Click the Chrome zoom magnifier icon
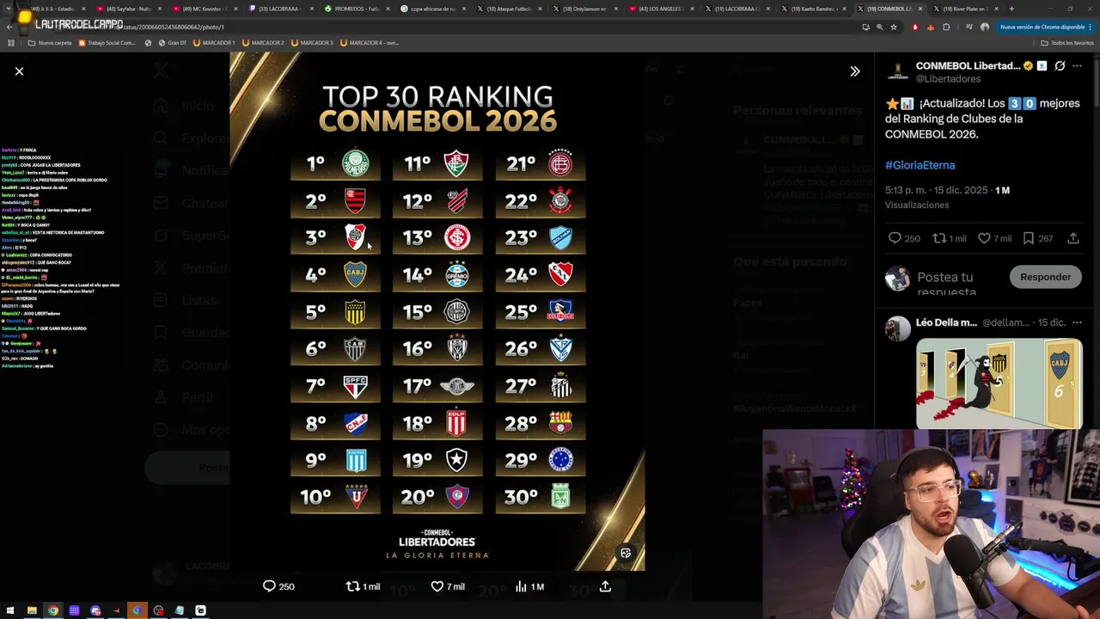1100x619 pixels. 879,27
